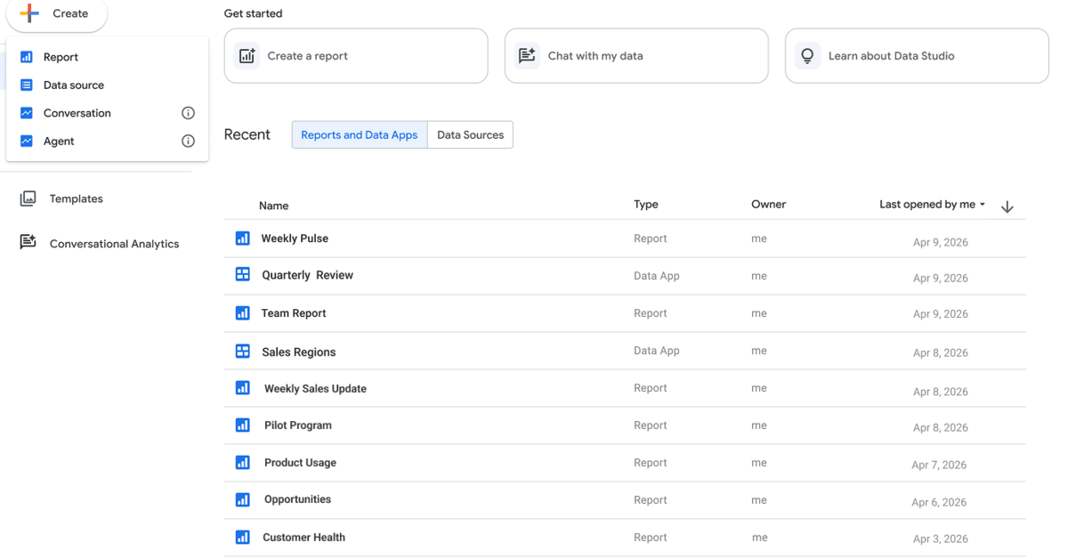
Task: Click Data App type in Sales Regions row
Action: tap(657, 351)
